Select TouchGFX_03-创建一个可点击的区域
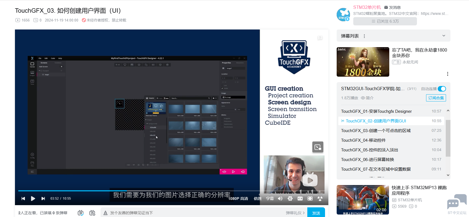The image size is (469, 217). pyautogui.click(x=391, y=131)
